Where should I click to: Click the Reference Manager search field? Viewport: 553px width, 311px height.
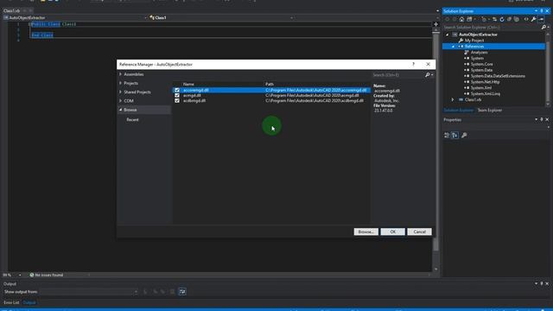(397, 75)
